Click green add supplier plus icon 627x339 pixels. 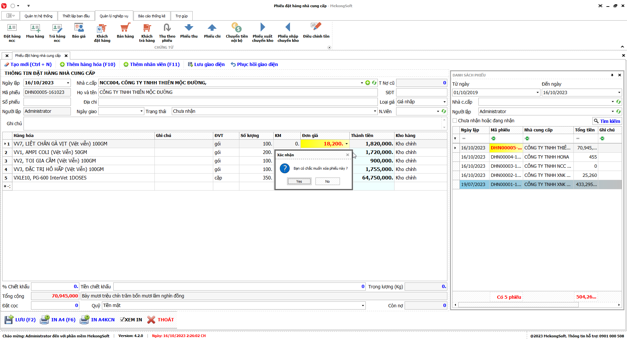(368, 83)
